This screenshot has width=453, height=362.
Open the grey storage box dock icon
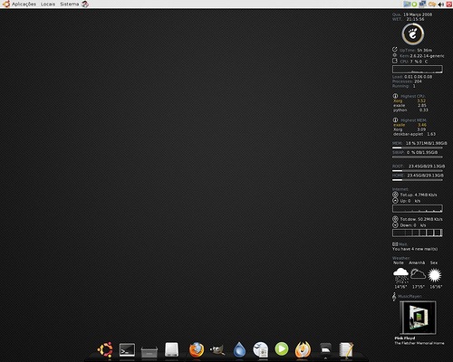point(149,352)
